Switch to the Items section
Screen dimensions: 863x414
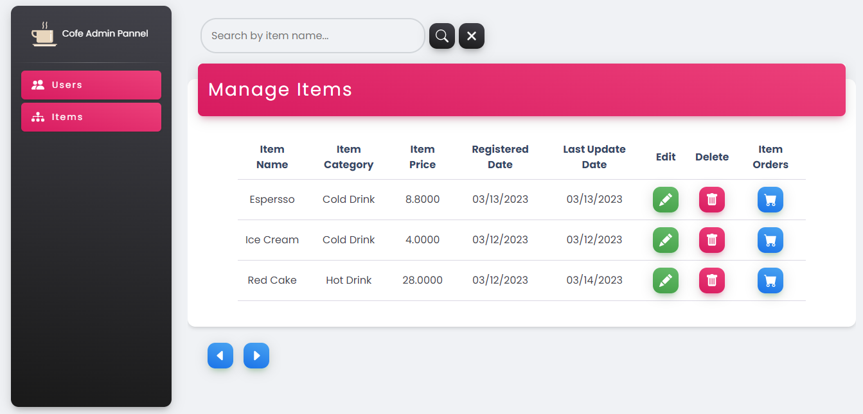point(91,117)
